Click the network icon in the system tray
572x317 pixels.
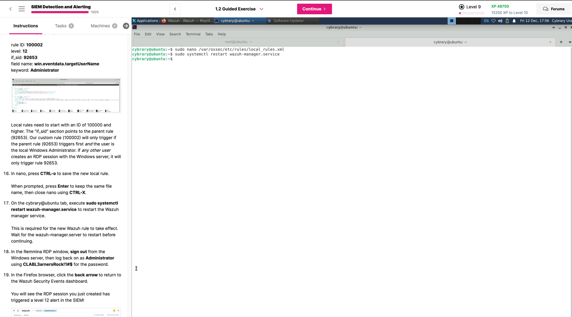493,21
